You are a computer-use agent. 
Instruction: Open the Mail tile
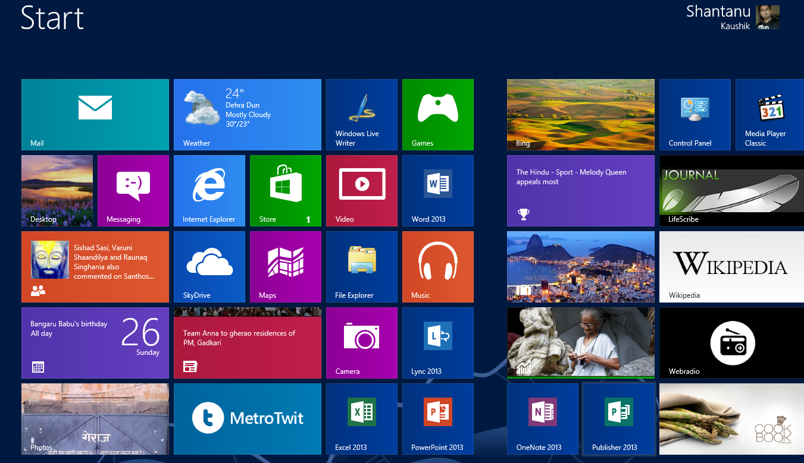click(x=95, y=115)
